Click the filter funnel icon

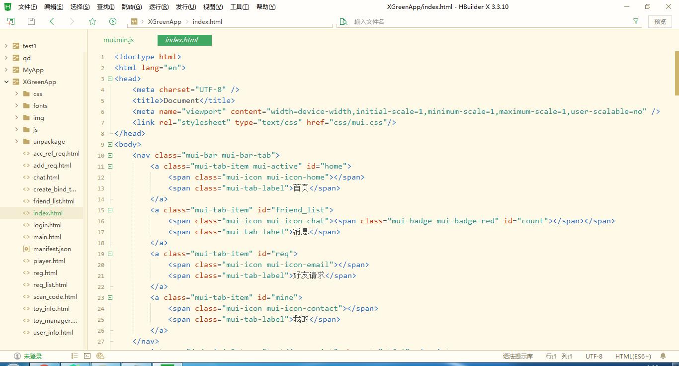(636, 21)
